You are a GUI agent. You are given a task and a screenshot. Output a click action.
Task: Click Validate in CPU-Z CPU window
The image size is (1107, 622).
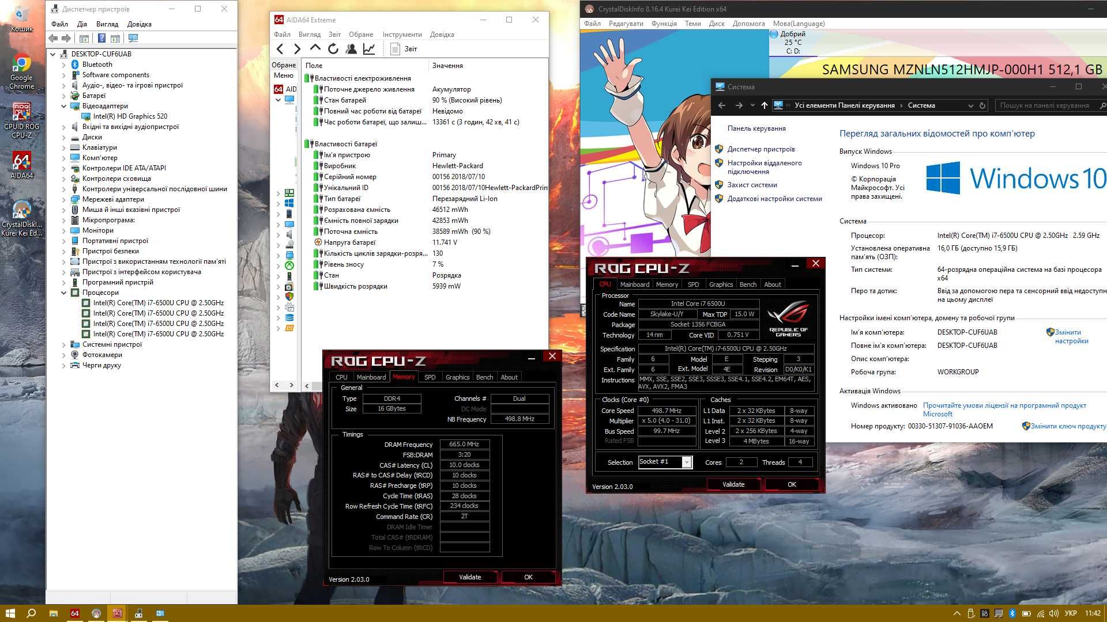(x=733, y=484)
